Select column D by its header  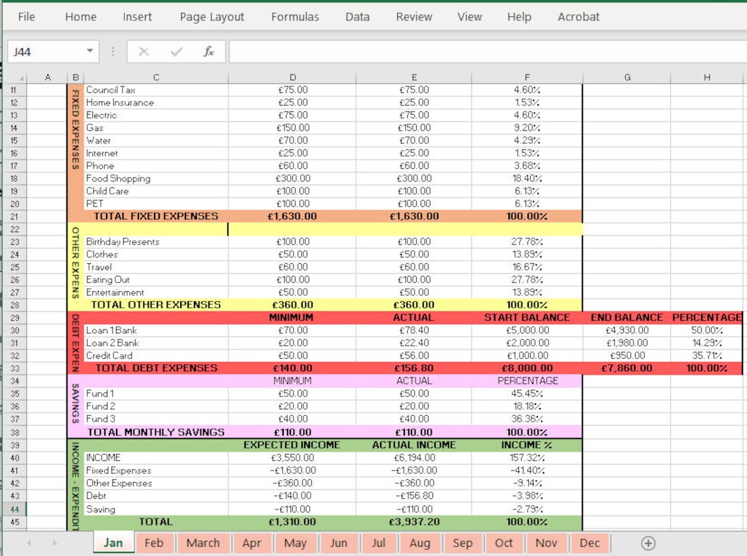(x=292, y=77)
